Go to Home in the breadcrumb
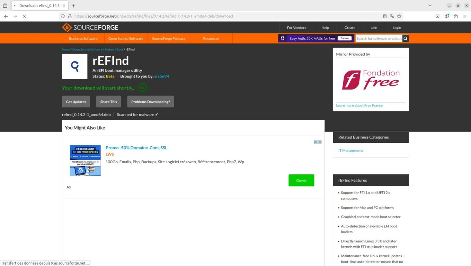The width and height of the screenshot is (471, 266). point(66,49)
